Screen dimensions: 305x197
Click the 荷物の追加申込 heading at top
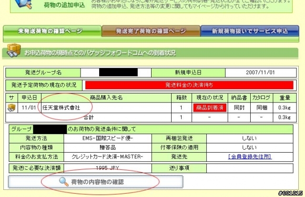[64, 5]
